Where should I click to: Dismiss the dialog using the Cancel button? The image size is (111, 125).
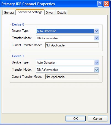(98, 118)
